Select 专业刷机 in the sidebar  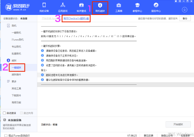(16, 47)
